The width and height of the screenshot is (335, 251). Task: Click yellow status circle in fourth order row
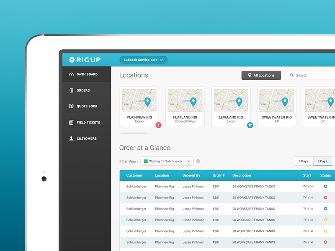point(325,220)
